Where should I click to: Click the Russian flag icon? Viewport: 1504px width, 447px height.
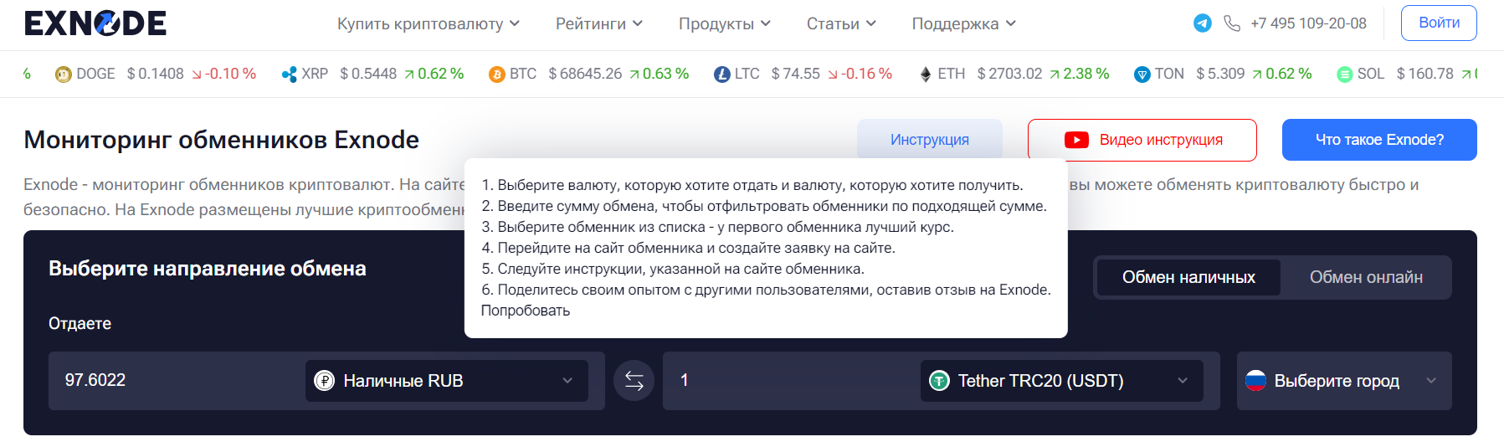tap(1255, 381)
